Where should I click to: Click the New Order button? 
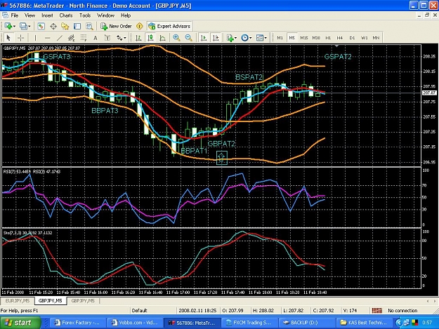click(x=116, y=26)
